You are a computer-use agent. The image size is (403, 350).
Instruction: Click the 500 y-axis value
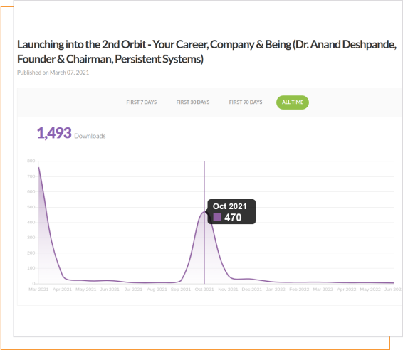click(x=31, y=207)
